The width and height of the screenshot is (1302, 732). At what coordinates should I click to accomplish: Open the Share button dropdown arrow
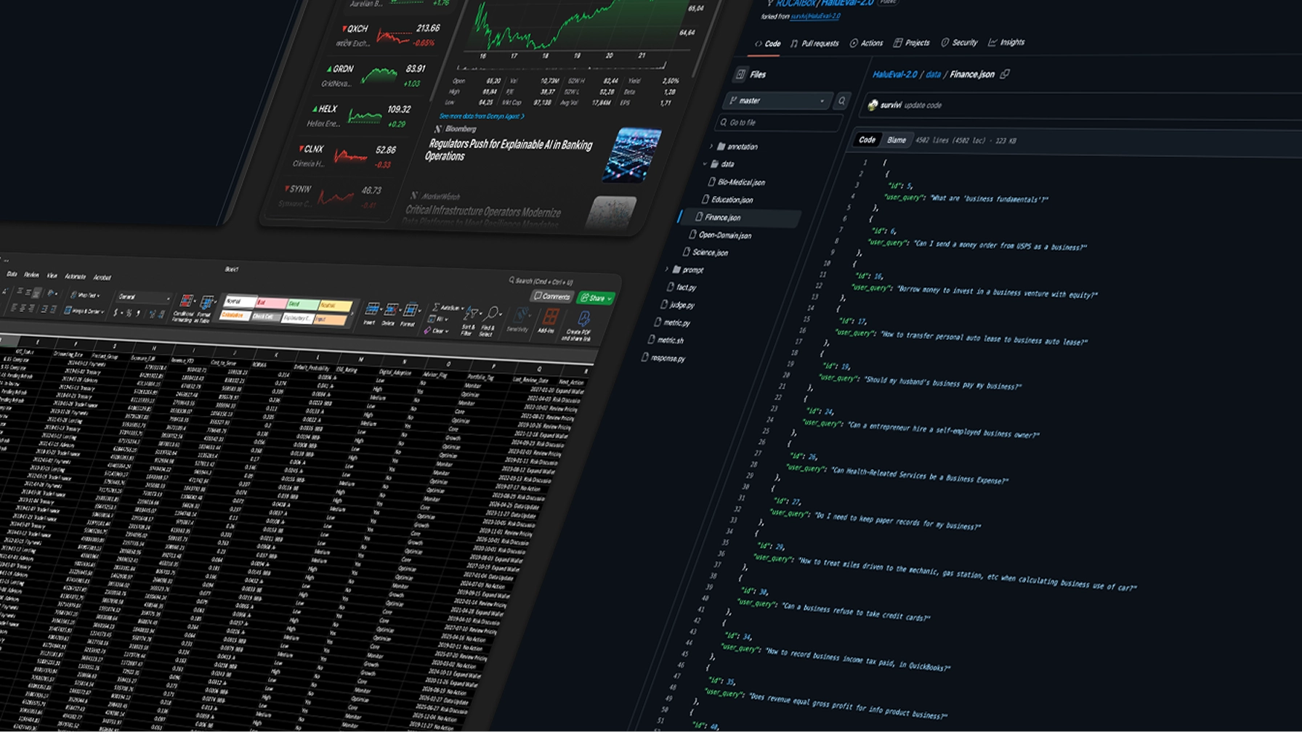tap(610, 298)
